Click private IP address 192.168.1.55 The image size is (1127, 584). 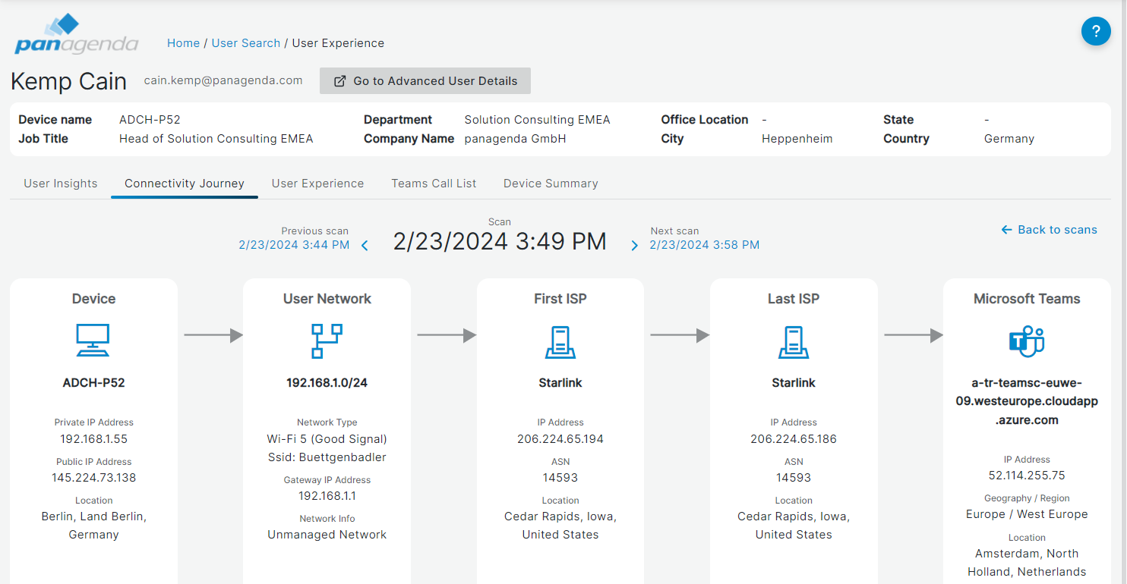click(94, 439)
